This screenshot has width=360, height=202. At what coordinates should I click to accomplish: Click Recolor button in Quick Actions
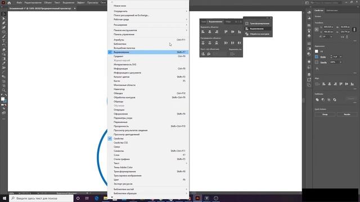[x=347, y=114]
